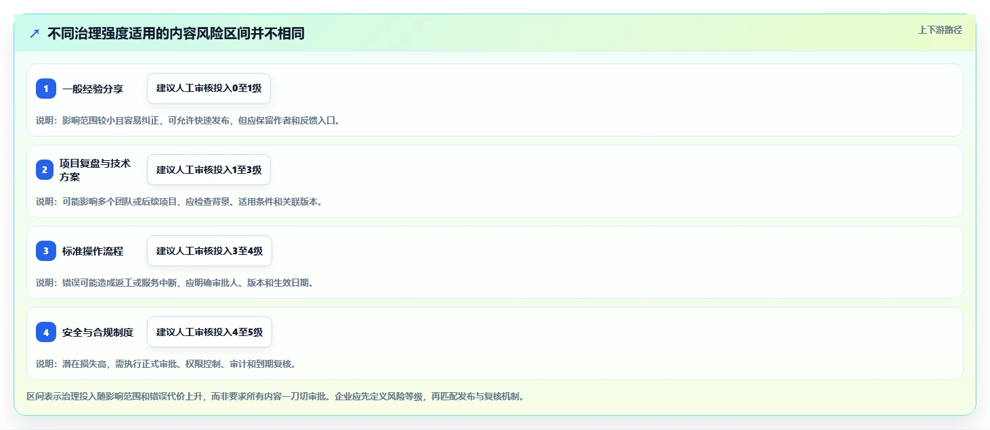Click the note starting 可能影响多个团队或后续项目

pyautogui.click(x=179, y=201)
